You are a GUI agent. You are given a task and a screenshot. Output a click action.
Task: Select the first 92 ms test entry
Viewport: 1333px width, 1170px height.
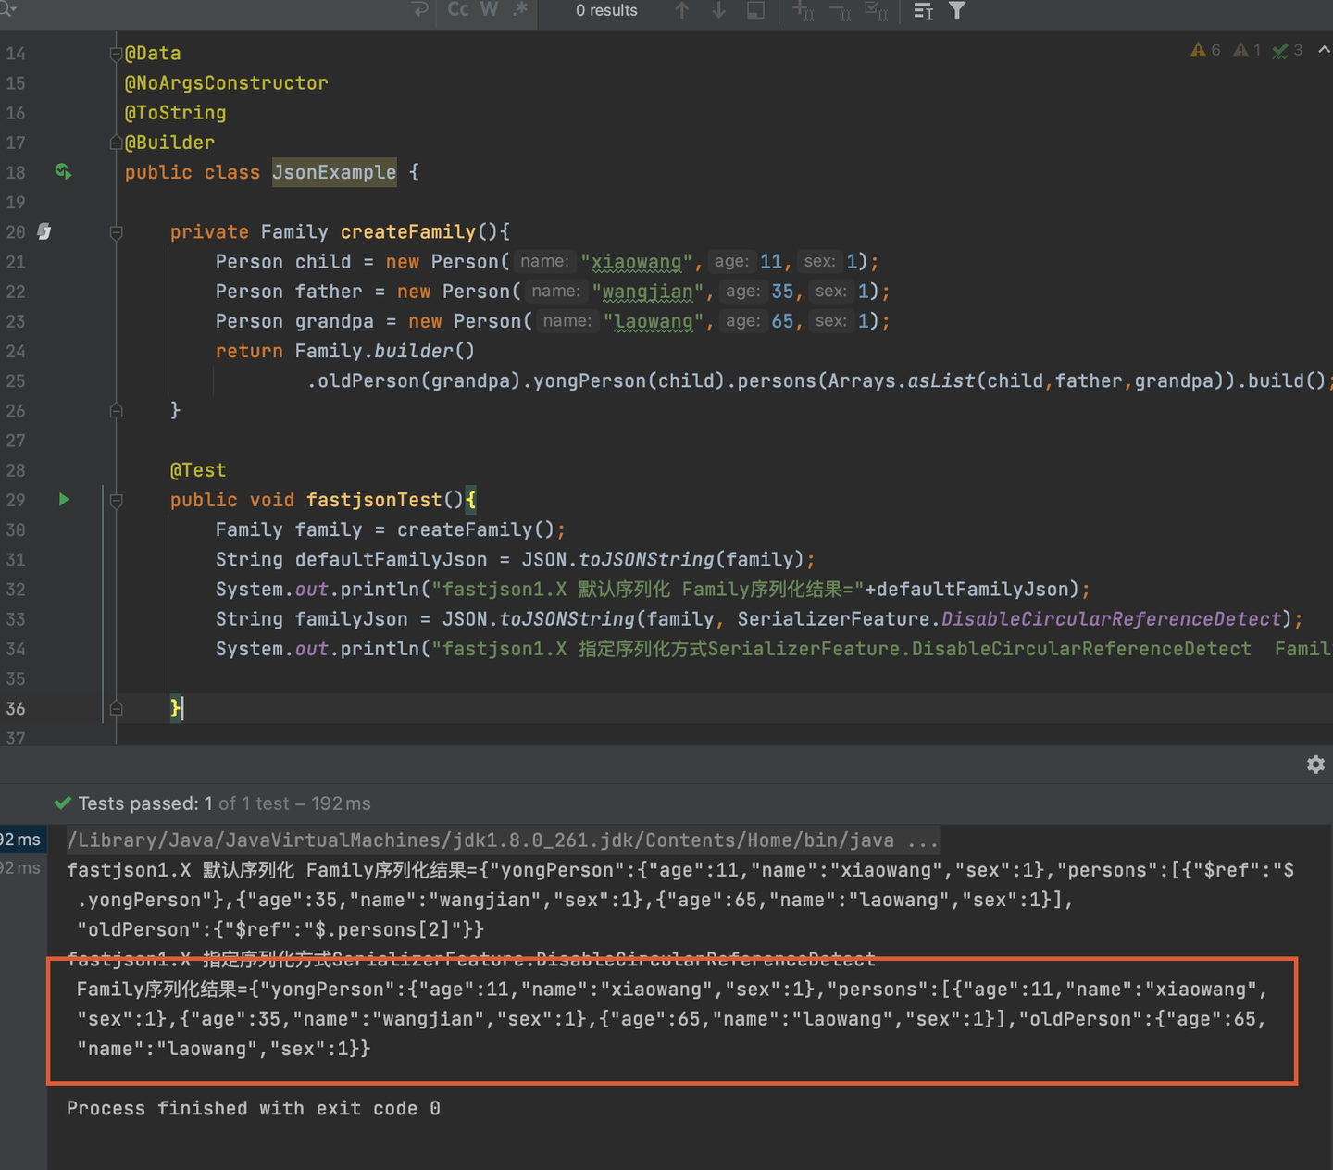[x=21, y=840]
